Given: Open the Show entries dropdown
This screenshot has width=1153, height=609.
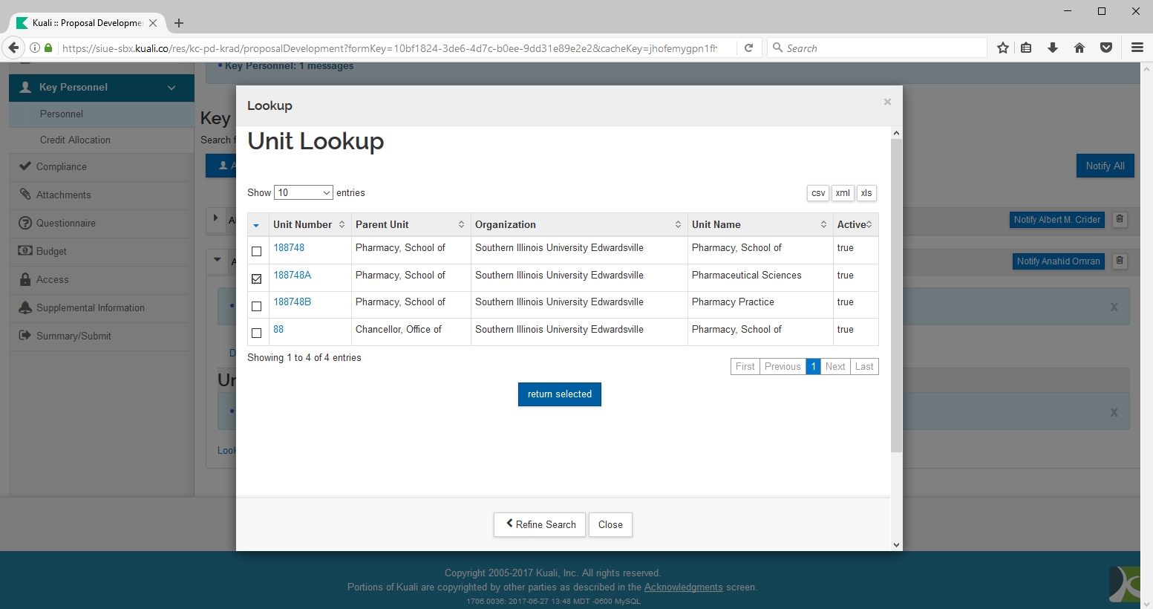Looking at the screenshot, I should coord(303,193).
